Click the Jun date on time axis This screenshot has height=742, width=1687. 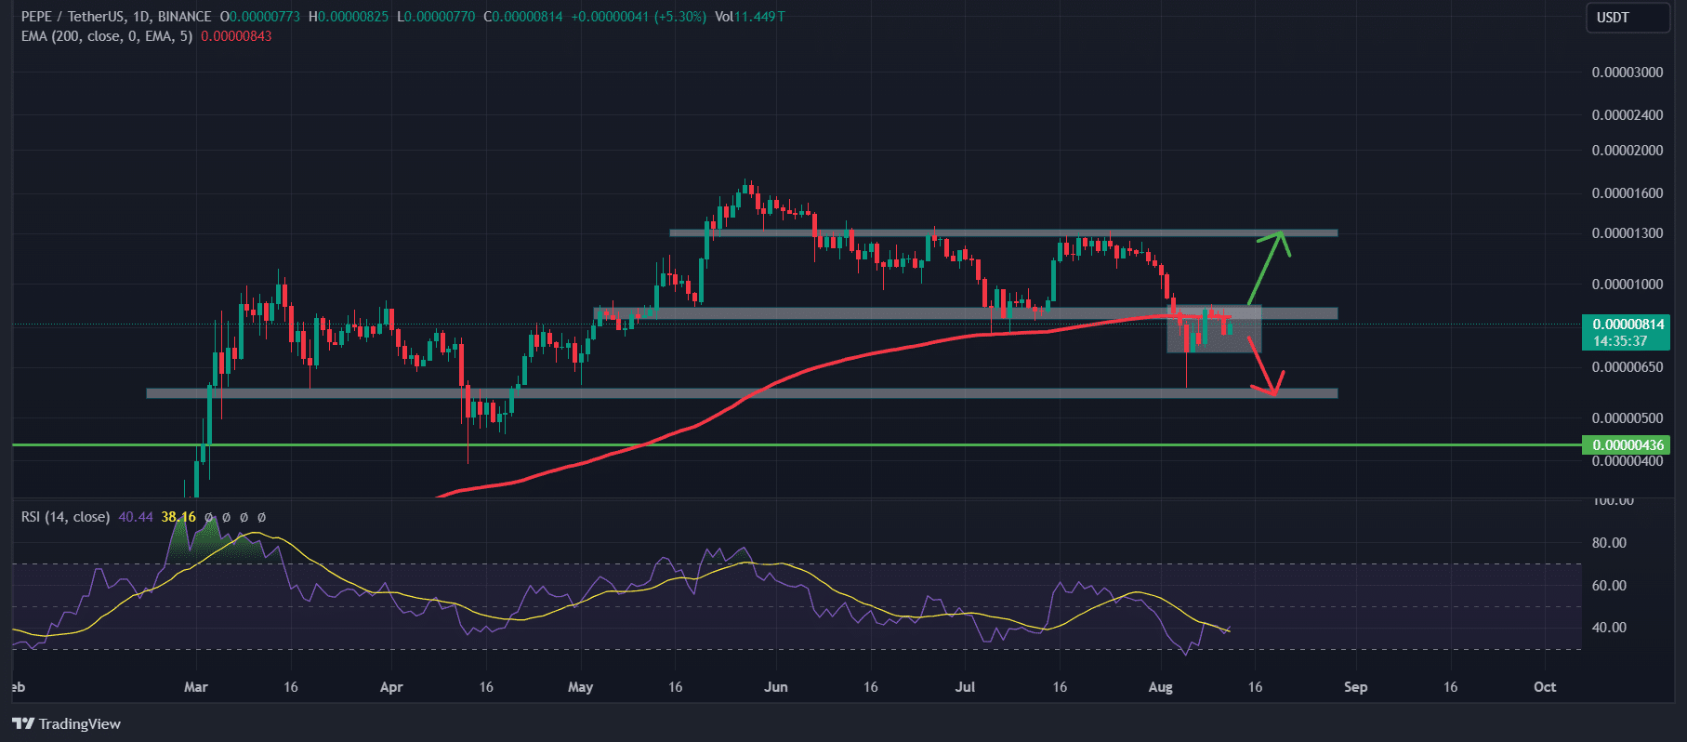(775, 687)
